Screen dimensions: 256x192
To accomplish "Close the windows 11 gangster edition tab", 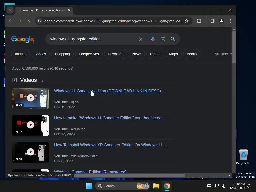I will pyautogui.click(x=69, y=10).
